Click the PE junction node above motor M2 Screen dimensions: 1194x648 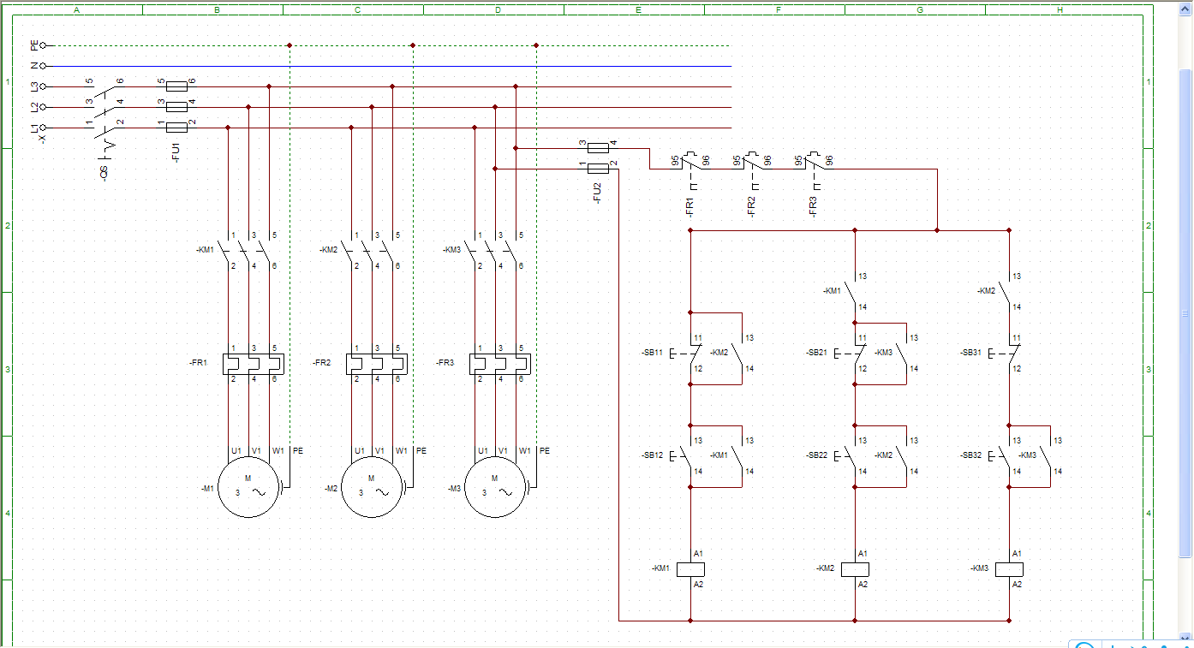click(x=413, y=45)
